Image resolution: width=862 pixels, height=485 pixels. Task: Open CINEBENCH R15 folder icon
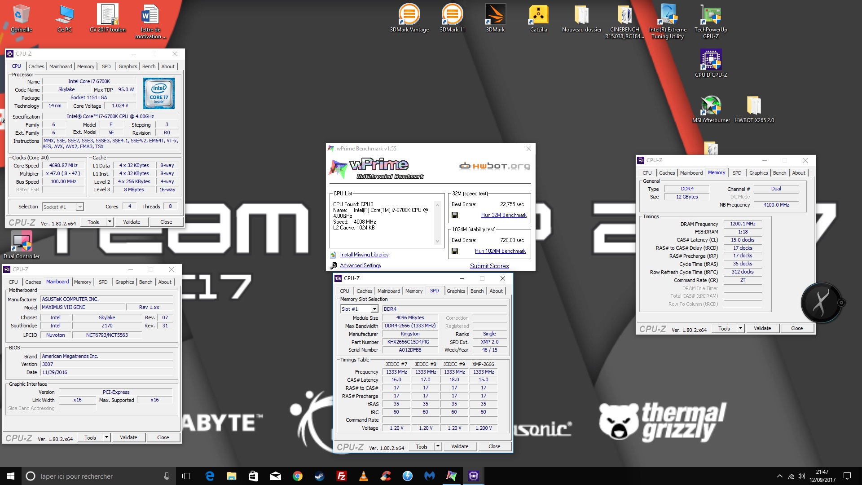pyautogui.click(x=625, y=22)
